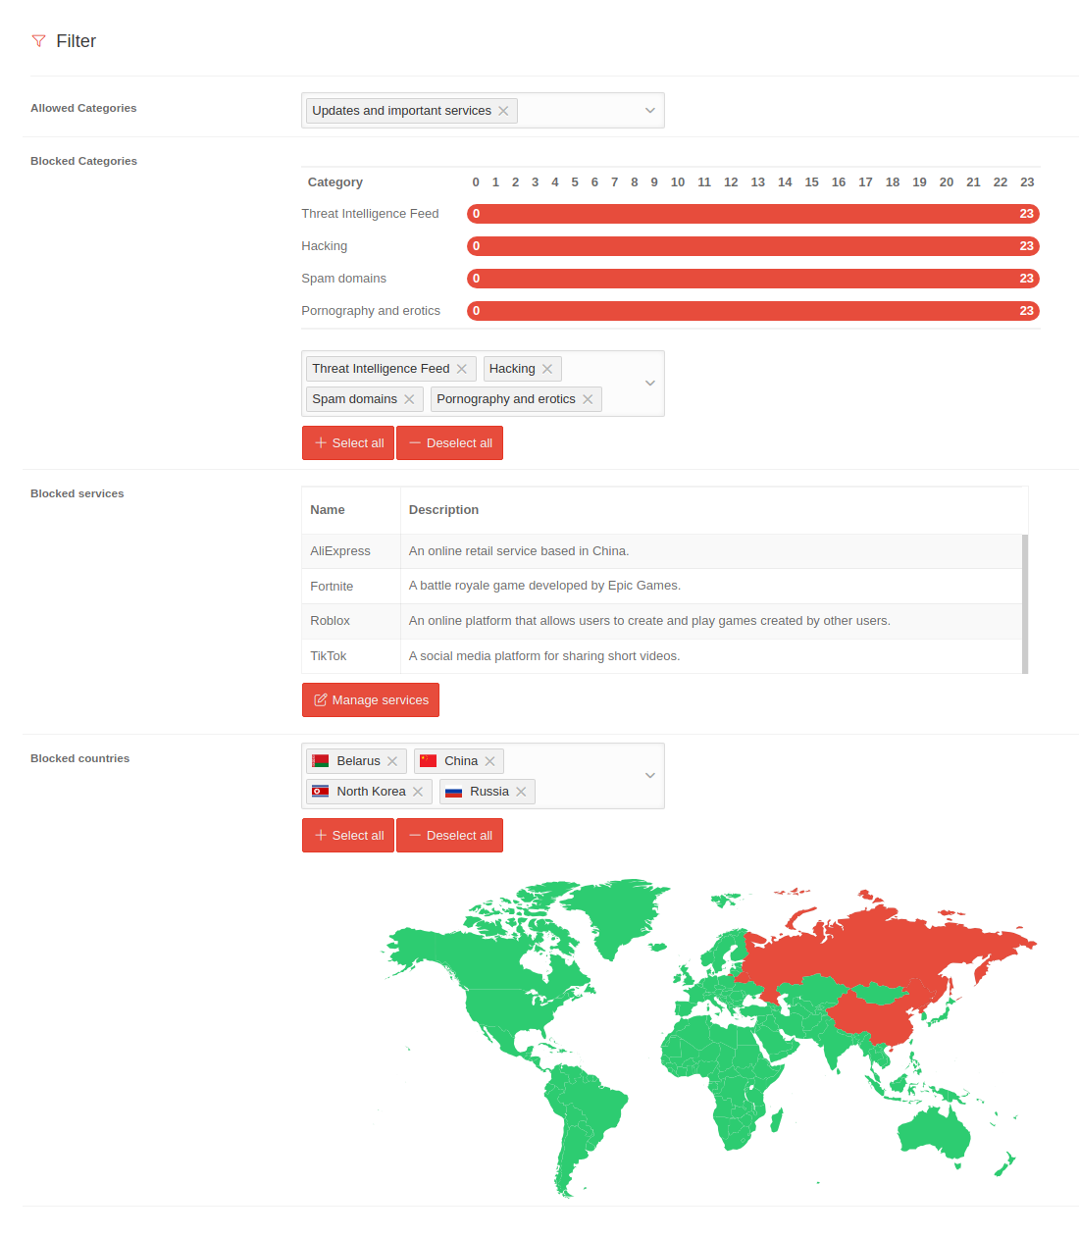Click the blocked services table scrollbar
Screen dimensions: 1079x1237
(1025, 603)
